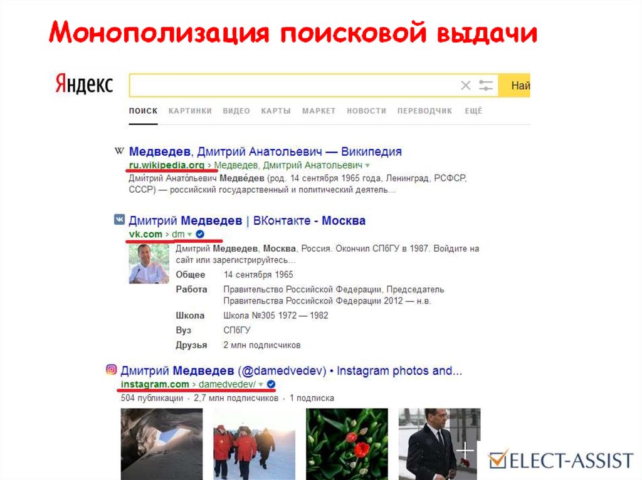Screen dimensions: 642x480
Task: Click the yellow Найти search button
Action: pyautogui.click(x=514, y=86)
